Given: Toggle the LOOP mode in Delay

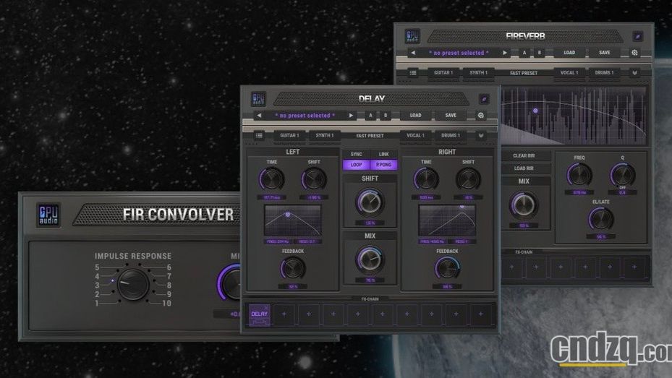Looking at the screenshot, I should pyautogui.click(x=356, y=164).
